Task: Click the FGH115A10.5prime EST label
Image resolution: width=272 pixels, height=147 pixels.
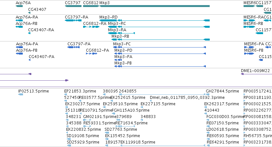Action: (x=131, y=110)
